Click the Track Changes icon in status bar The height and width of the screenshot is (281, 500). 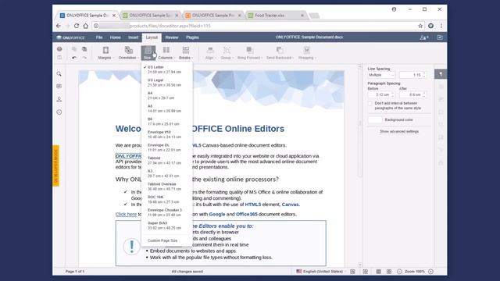point(365,272)
